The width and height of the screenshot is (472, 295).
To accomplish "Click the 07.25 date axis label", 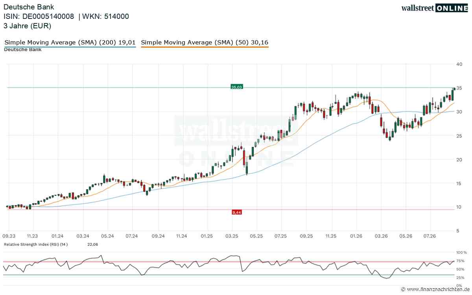I will pos(281,236).
